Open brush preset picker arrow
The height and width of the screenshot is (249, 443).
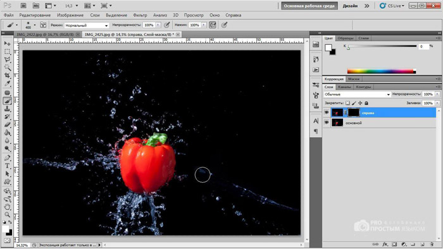[35, 25]
